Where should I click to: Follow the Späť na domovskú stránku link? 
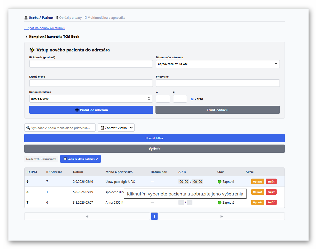pos(45,28)
